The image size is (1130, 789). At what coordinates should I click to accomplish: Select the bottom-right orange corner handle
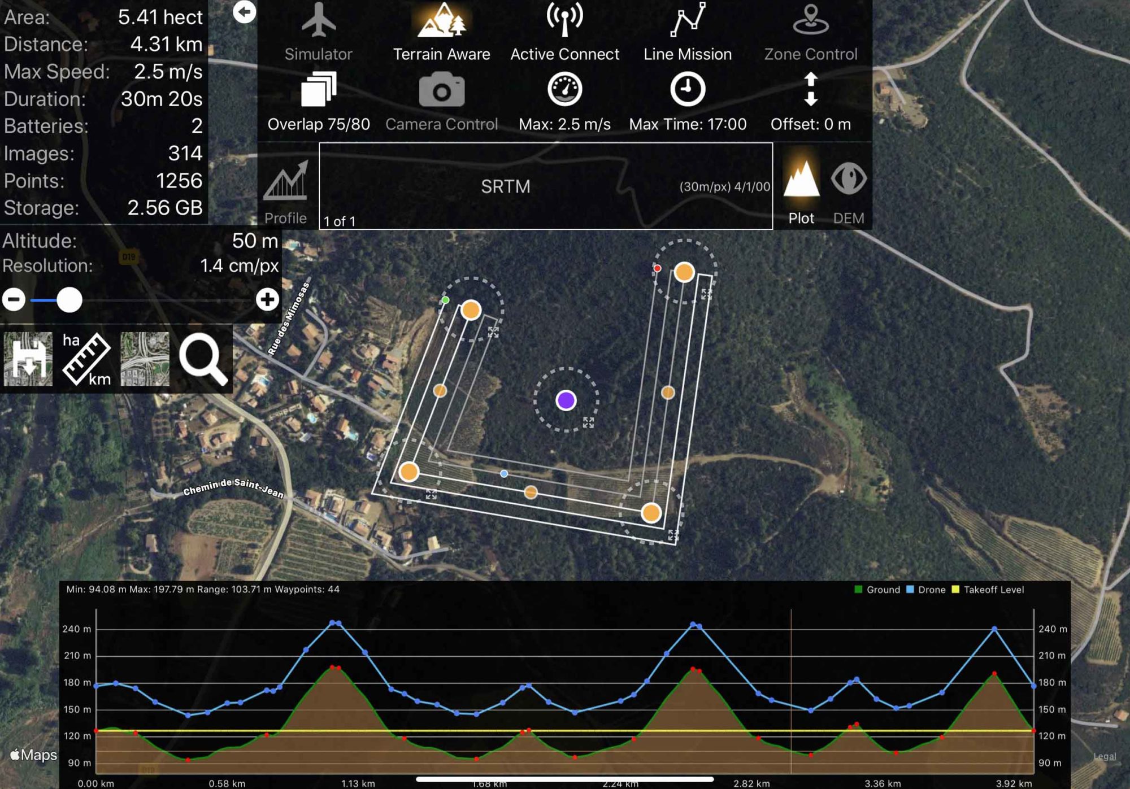[x=651, y=512]
